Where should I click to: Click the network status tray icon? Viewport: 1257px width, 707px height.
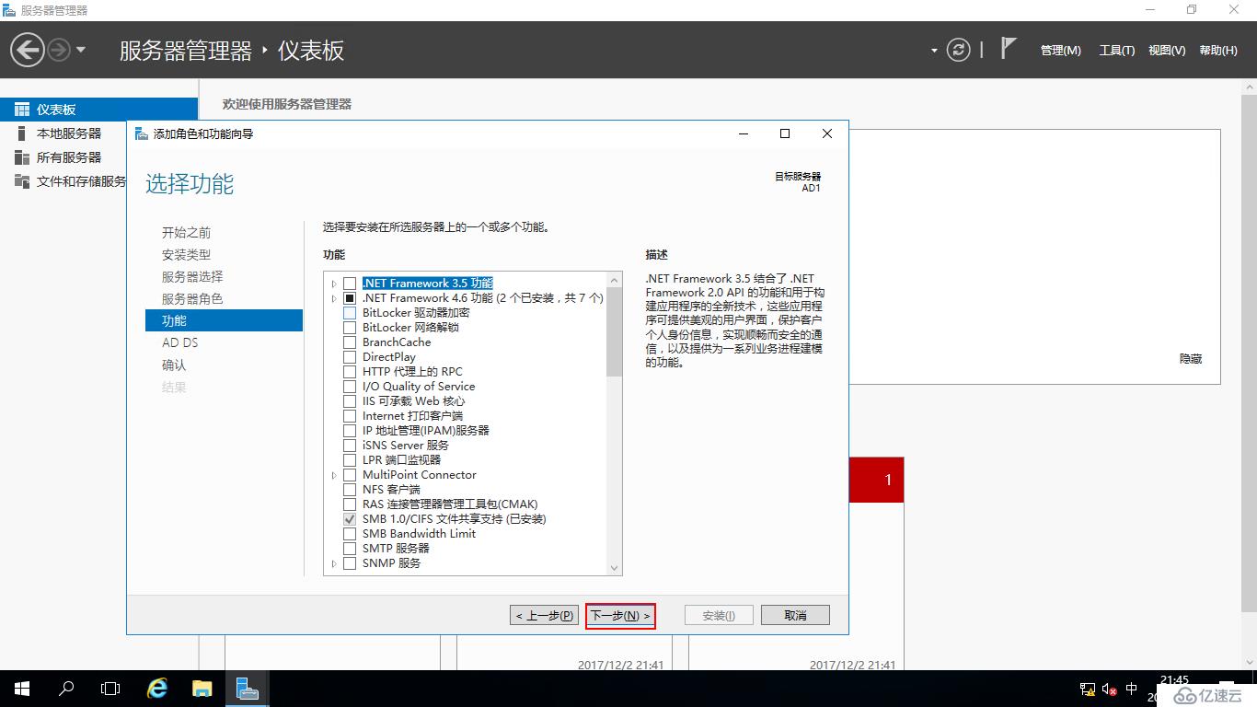tap(1087, 689)
